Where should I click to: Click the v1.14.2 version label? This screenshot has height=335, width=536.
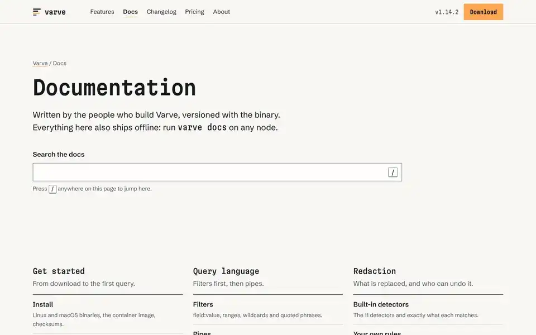pyautogui.click(x=447, y=12)
